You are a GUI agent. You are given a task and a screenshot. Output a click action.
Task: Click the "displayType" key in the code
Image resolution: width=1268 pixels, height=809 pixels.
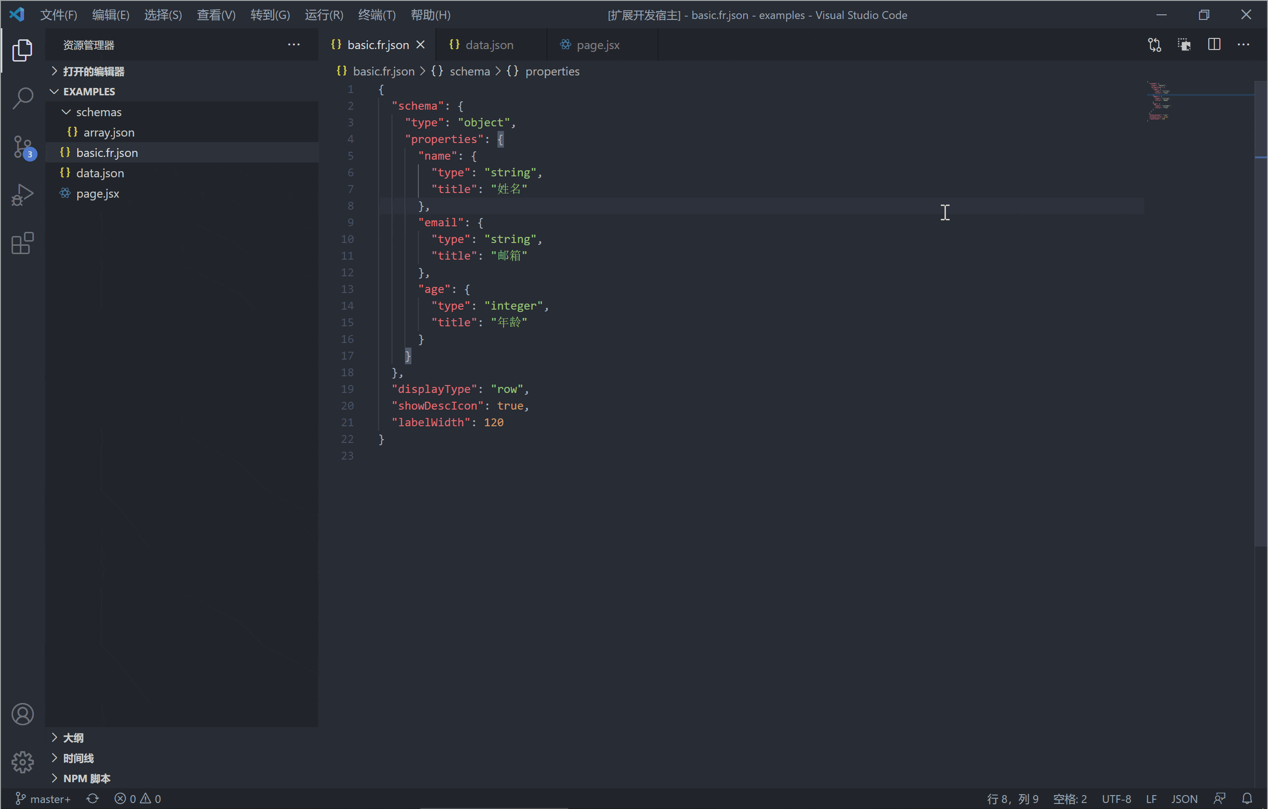434,389
